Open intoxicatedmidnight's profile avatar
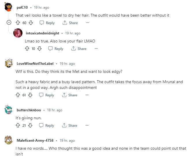 [x=18, y=33]
